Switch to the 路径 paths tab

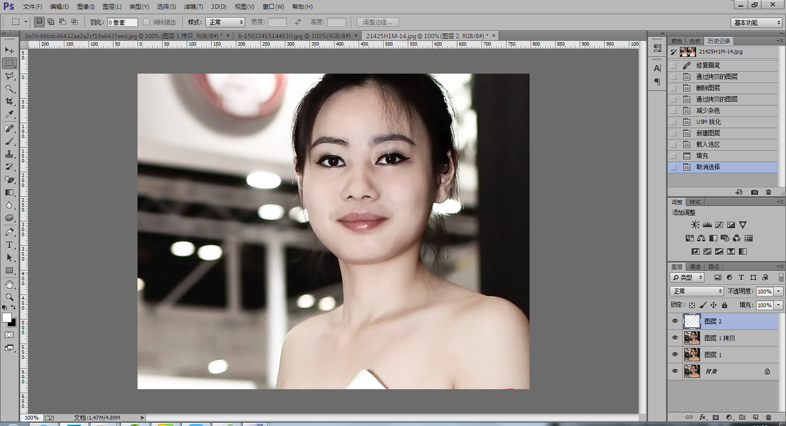click(x=713, y=267)
